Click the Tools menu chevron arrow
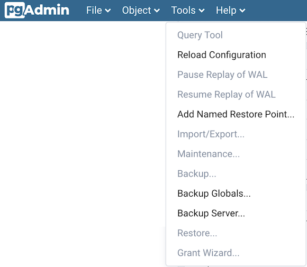This screenshot has width=307, height=267. 202,11
